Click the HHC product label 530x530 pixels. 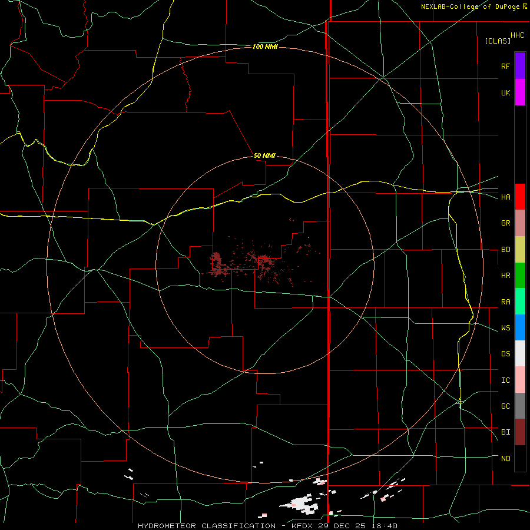pyautogui.click(x=517, y=35)
